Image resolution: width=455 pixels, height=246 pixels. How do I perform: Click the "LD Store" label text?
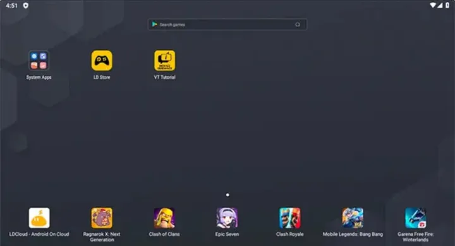[102, 78]
